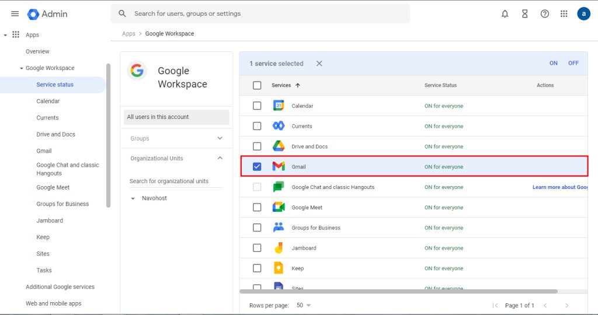This screenshot has height=315, width=598.
Task: Open Groups for Business in sidebar
Action: [62, 204]
